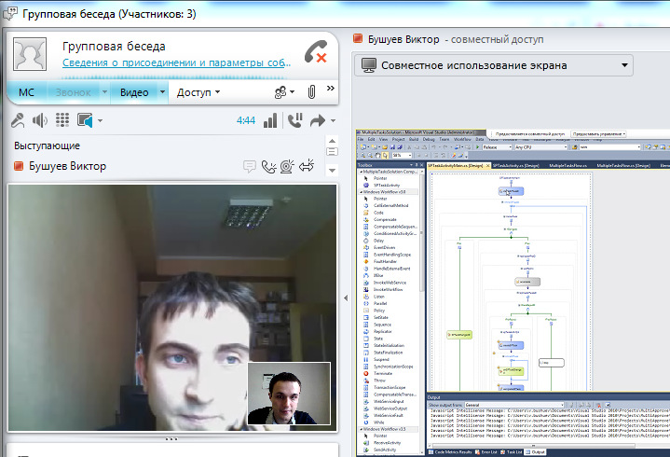
Task: Click the hand pan tool in shared toolbar
Action: click(377, 155)
